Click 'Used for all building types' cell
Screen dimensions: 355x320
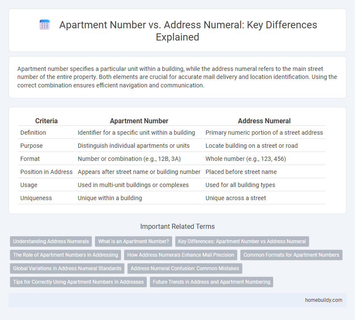pos(240,185)
